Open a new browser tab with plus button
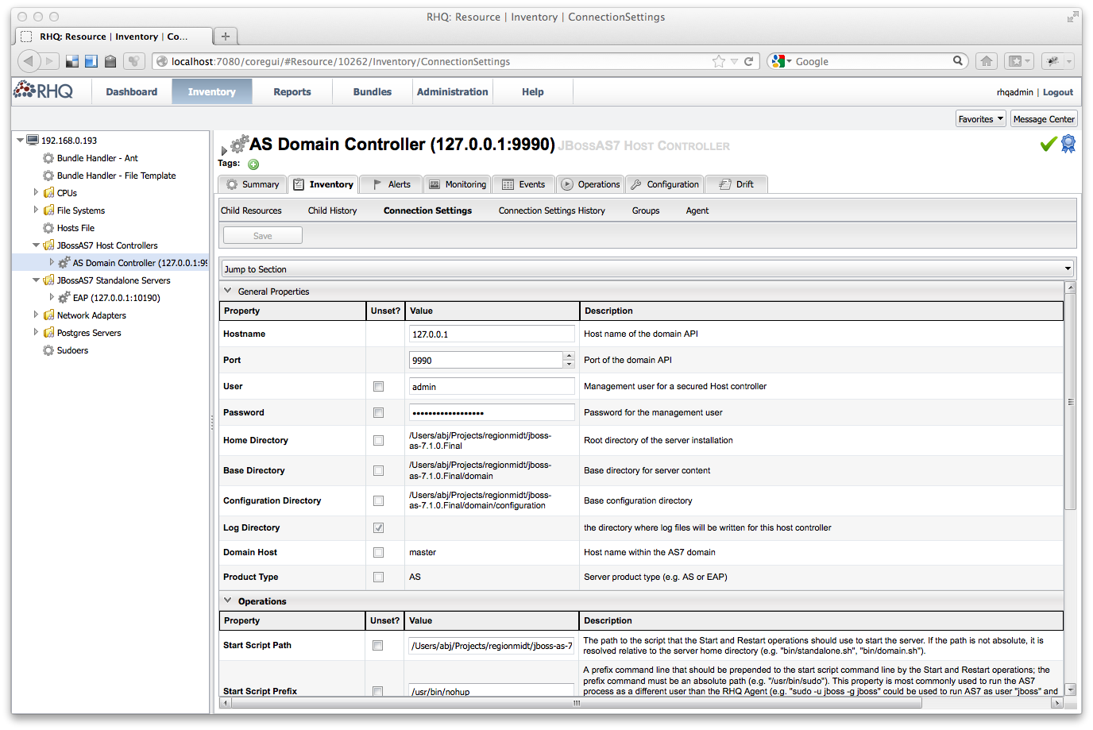This screenshot has width=1093, height=730. tap(226, 37)
